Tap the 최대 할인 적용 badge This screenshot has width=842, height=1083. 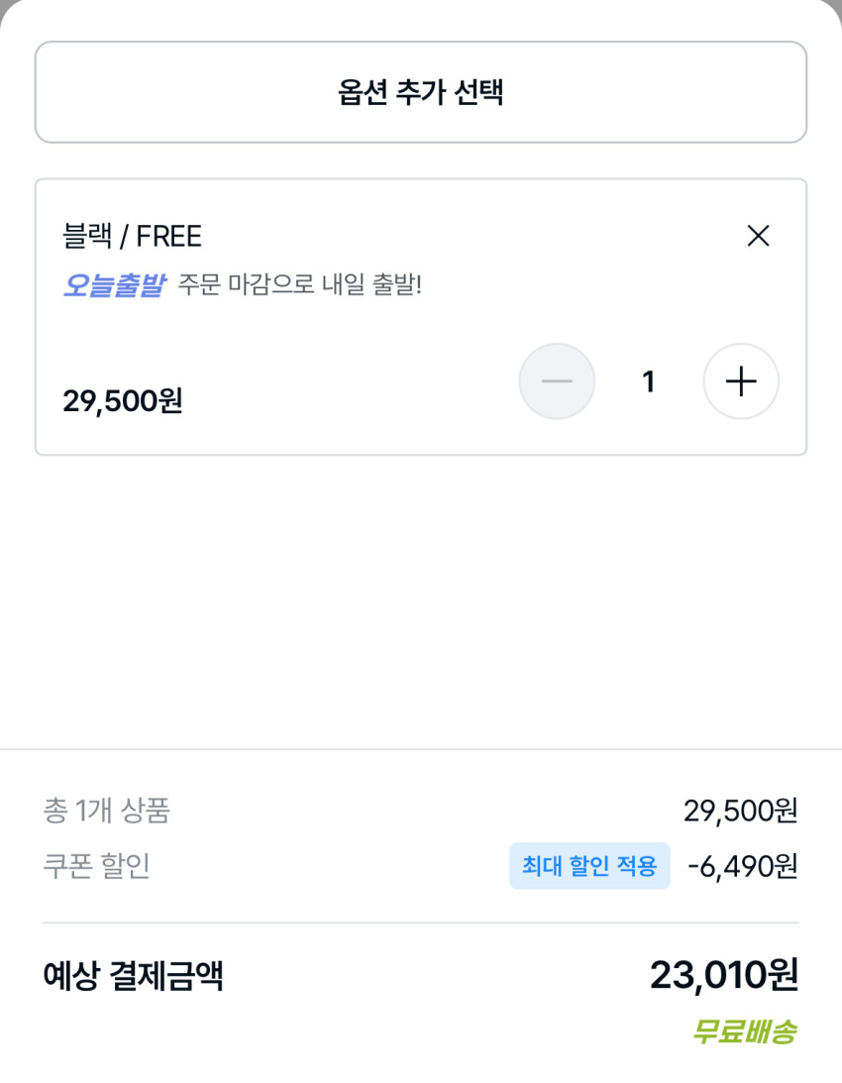[x=589, y=867]
